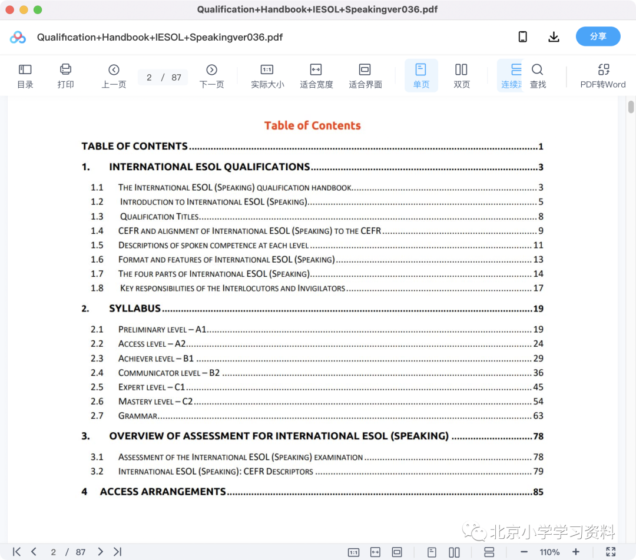Open the 目录 table of contents sidebar
Screen dimensions: 636x560
pyautogui.click(x=25, y=76)
